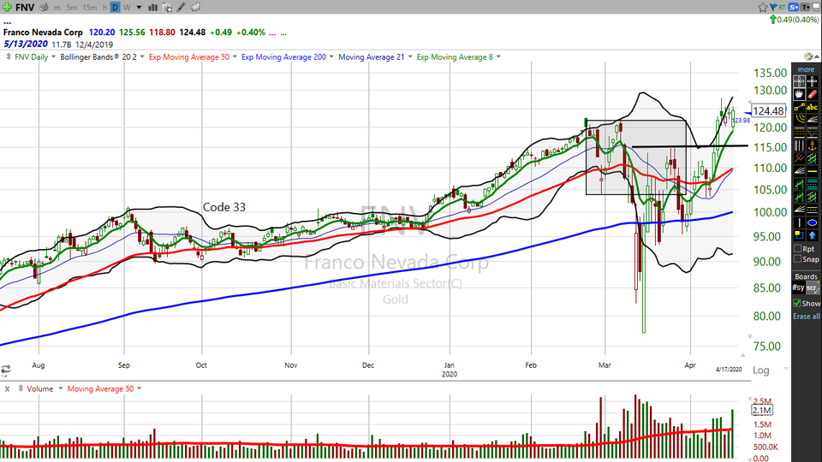Screen dimensions: 822x462
Task: Select the single vertical line tool
Action: (799, 223)
